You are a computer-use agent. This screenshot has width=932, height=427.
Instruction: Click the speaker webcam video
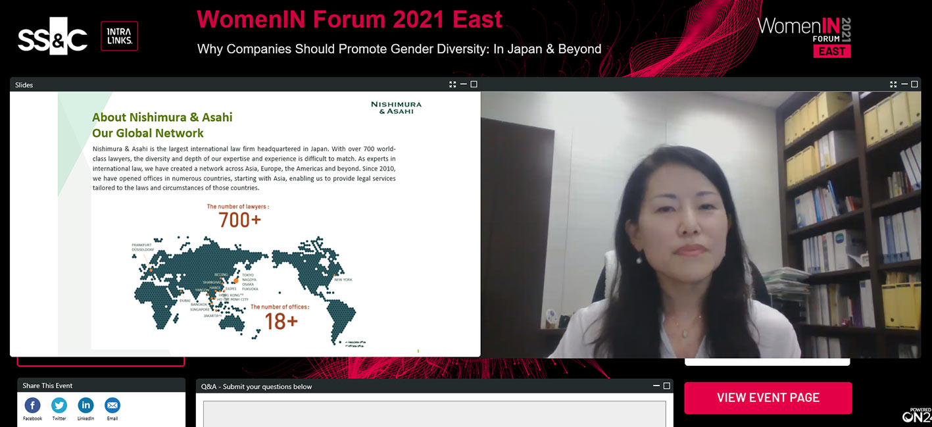coord(700,224)
